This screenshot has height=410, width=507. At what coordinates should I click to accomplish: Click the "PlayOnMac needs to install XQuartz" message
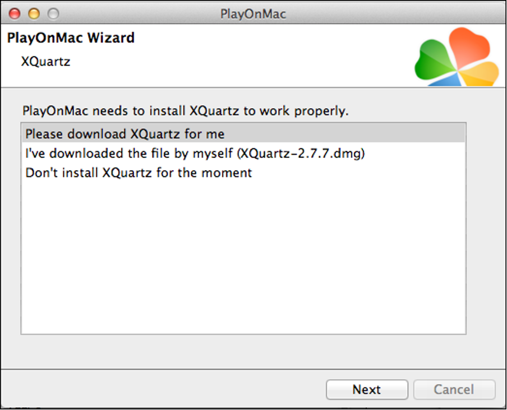point(185,111)
